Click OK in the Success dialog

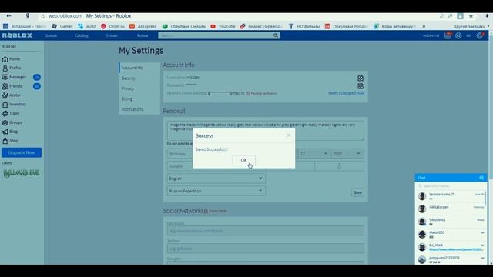point(243,160)
